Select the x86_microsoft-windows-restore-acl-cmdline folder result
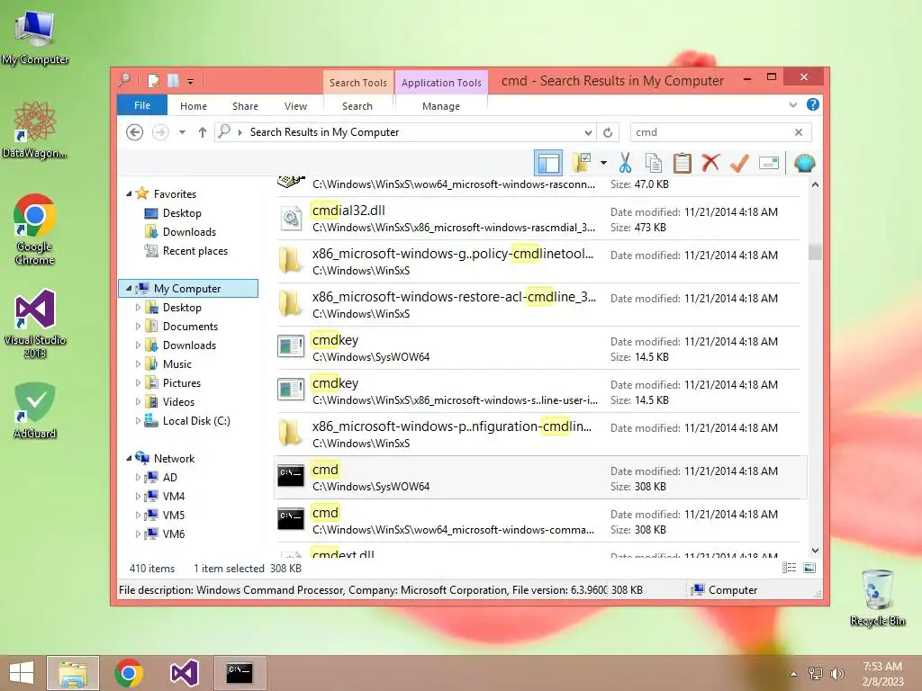Screen dimensions: 922x691 point(538,305)
